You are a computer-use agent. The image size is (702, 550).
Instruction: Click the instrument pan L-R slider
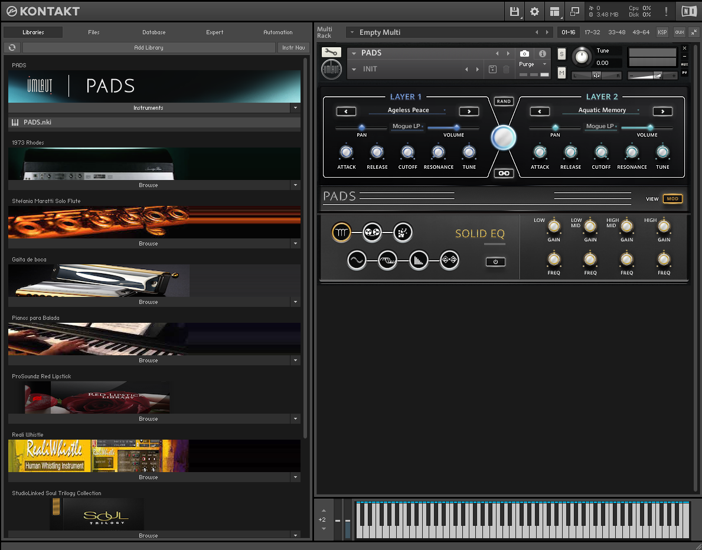coord(597,76)
